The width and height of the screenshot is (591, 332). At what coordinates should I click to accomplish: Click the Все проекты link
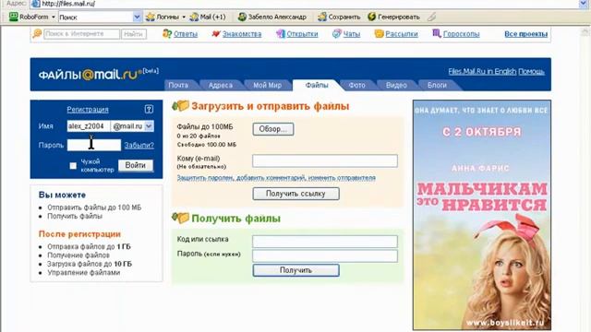coord(525,34)
